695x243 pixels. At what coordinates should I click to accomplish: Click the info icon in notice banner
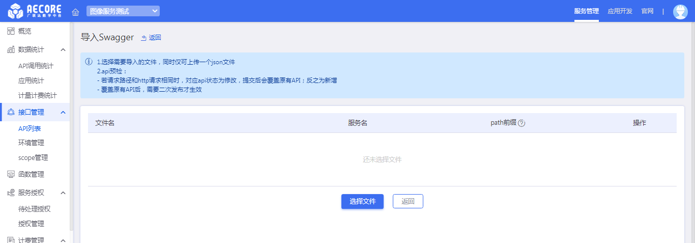89,62
